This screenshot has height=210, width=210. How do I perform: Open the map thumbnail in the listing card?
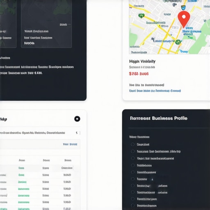[169, 27]
